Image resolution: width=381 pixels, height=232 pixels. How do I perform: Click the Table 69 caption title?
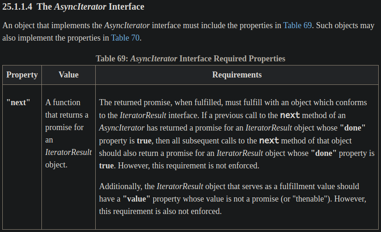[x=190, y=59]
